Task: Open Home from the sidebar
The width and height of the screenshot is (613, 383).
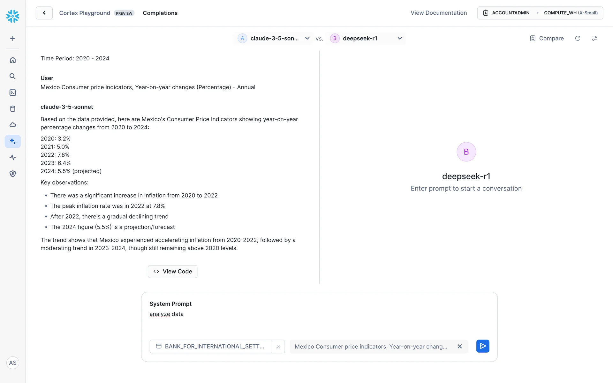Action: pos(13,60)
